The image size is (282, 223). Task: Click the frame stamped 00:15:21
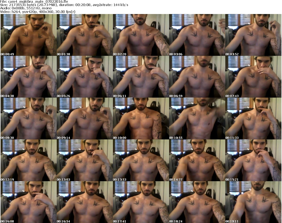point(253,160)
